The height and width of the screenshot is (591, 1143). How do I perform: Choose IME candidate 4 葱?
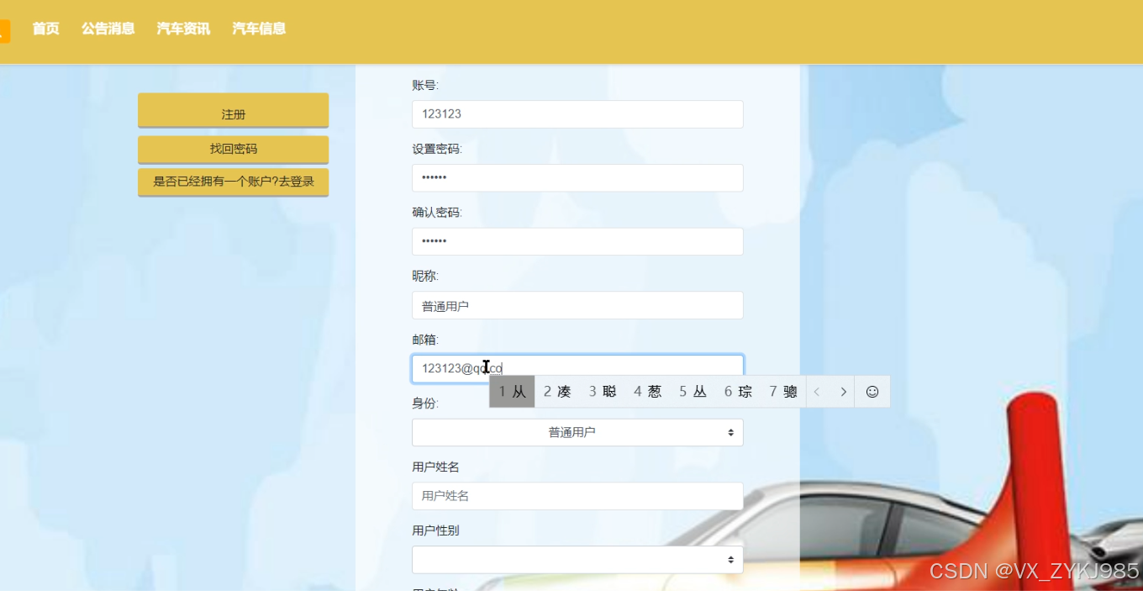648,392
